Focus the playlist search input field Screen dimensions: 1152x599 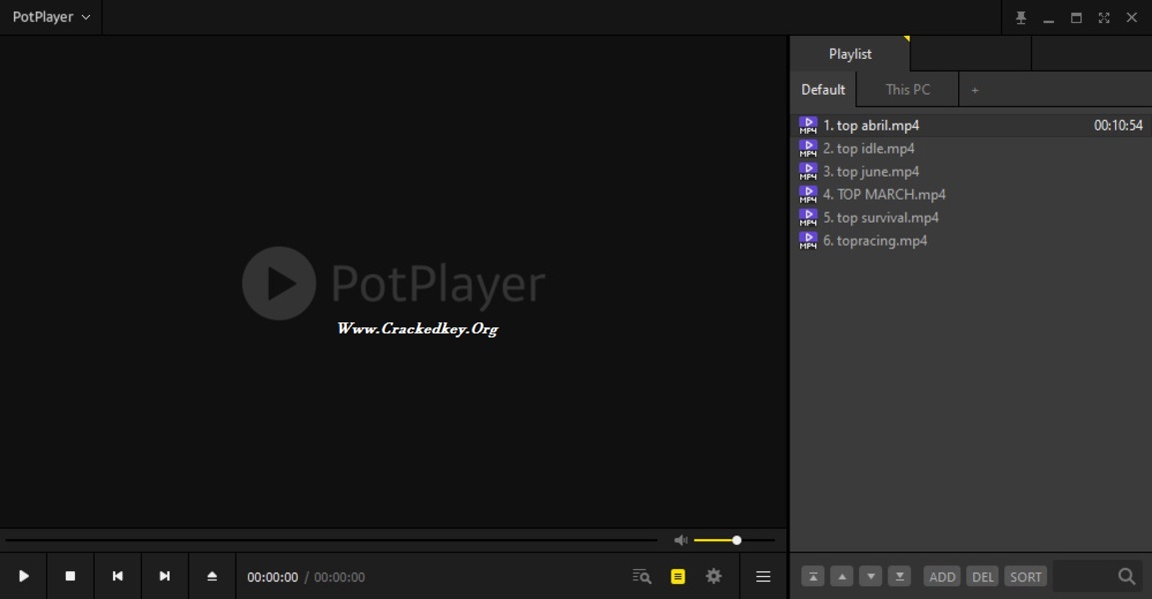(1083, 576)
